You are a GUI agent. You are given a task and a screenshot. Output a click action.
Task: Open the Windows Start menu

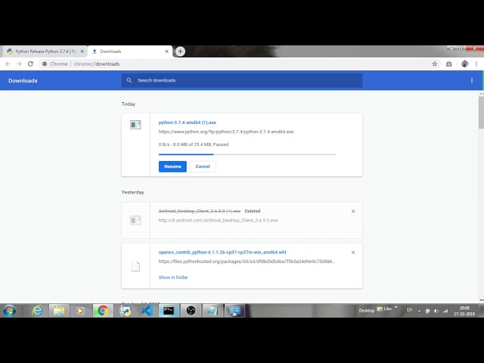(x=10, y=311)
